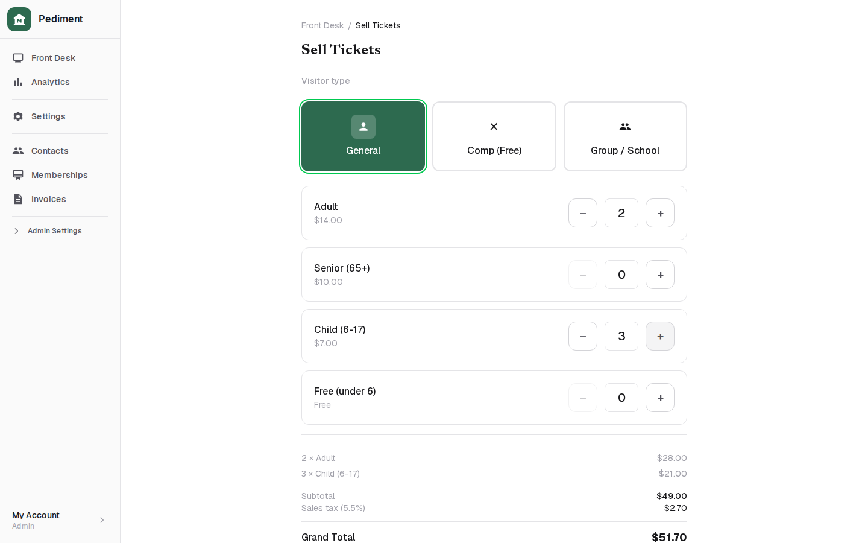Screen dimensions: 868x543
Task: Add a Child (6-17) ticket
Action: (660, 336)
